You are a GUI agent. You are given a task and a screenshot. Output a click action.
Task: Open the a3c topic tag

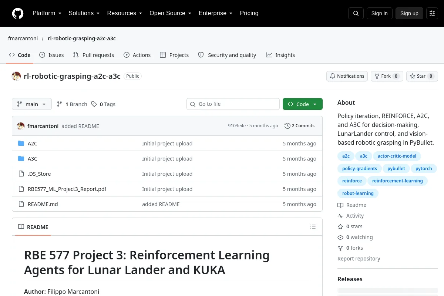click(364, 156)
